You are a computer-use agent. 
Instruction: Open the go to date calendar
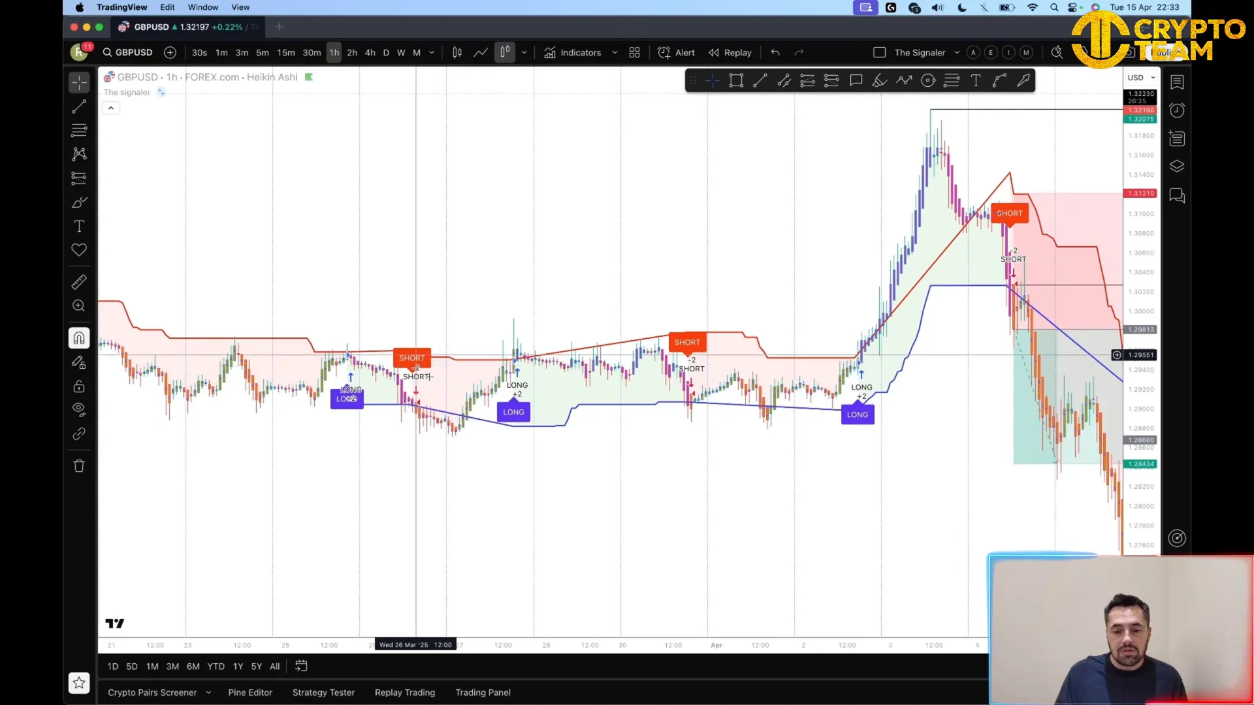(x=301, y=666)
